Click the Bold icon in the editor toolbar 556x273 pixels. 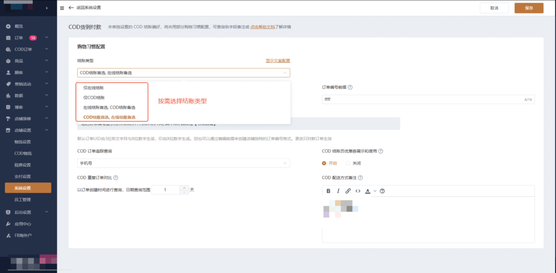[x=328, y=191]
